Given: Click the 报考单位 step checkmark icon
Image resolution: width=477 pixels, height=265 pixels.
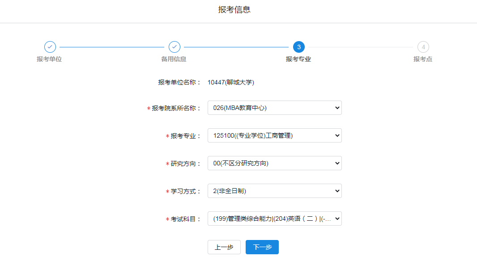Looking at the screenshot, I should 50,47.
